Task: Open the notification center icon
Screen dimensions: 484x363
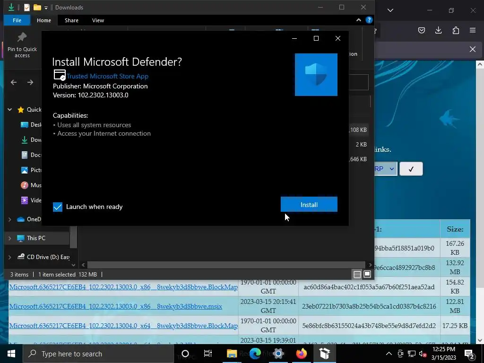Action: pos(469,354)
